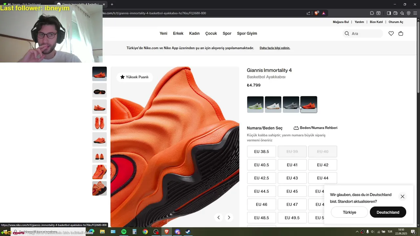420x236 pixels.
Task: Open File Explorer from the taskbar
Action: 102,232
